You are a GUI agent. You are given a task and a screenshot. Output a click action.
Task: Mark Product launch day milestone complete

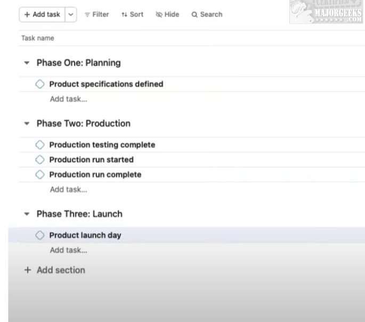[40, 235]
